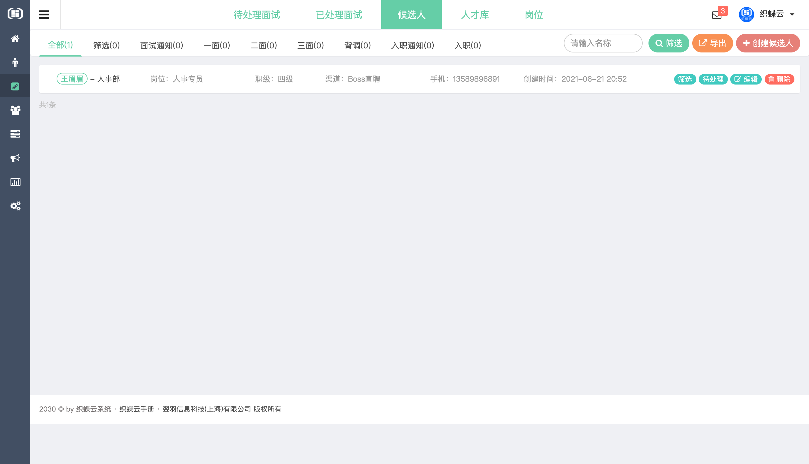This screenshot has width=809, height=464.
Task: Open the 入职(0) stage filter
Action: pyautogui.click(x=467, y=45)
